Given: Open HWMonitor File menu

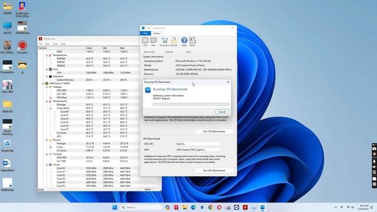Looking at the screenshot, I should [41, 44].
